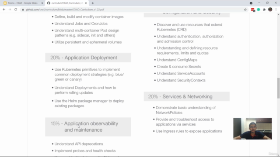Click the presenter webcam thumbnail
Image resolution: width=280 pixels, height=157 pixels.
[252, 129]
